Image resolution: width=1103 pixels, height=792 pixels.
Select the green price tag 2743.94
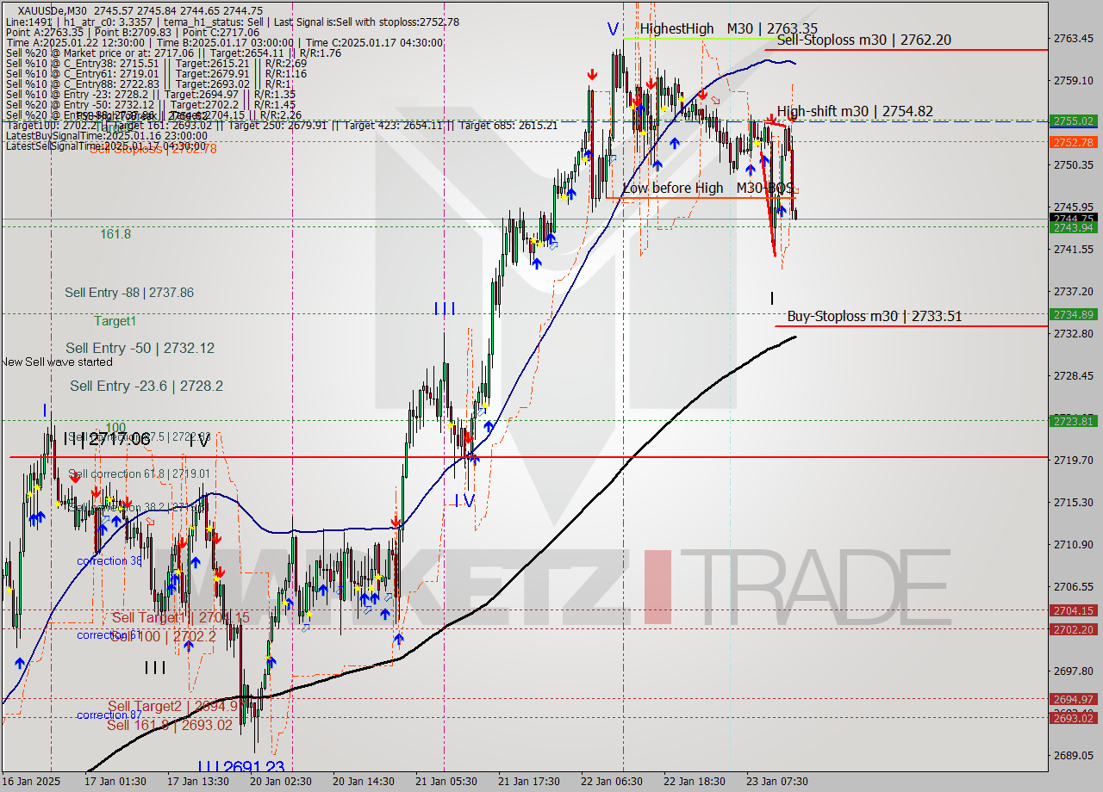[x=1074, y=227]
